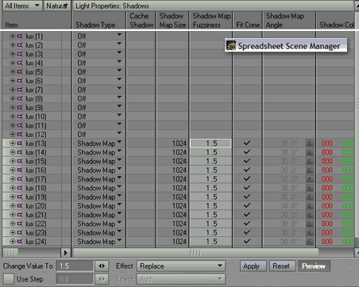The height and width of the screenshot is (287, 359).
Task: Toggle Fit Cone for lux (20)
Action: [247, 205]
